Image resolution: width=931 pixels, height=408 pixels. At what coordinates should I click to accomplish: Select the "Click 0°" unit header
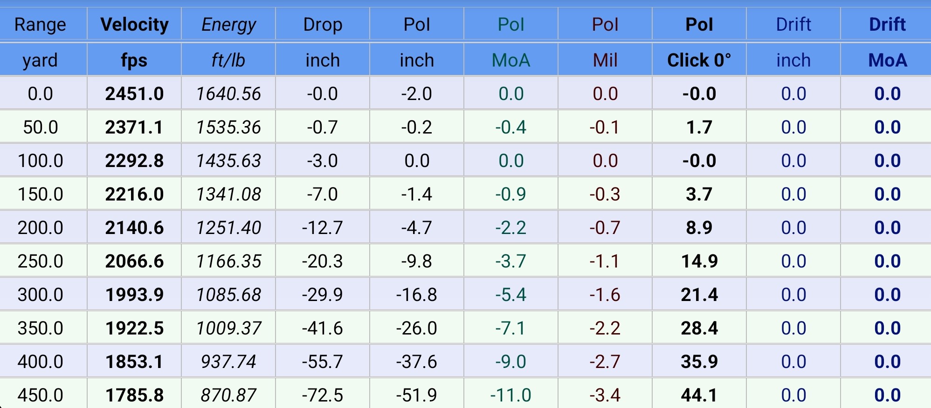click(699, 60)
